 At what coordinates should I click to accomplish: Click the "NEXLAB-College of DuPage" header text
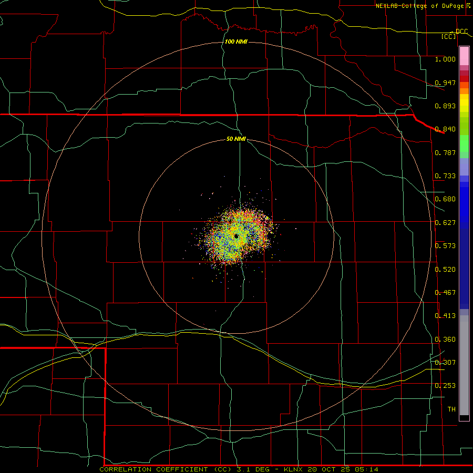(420, 6)
